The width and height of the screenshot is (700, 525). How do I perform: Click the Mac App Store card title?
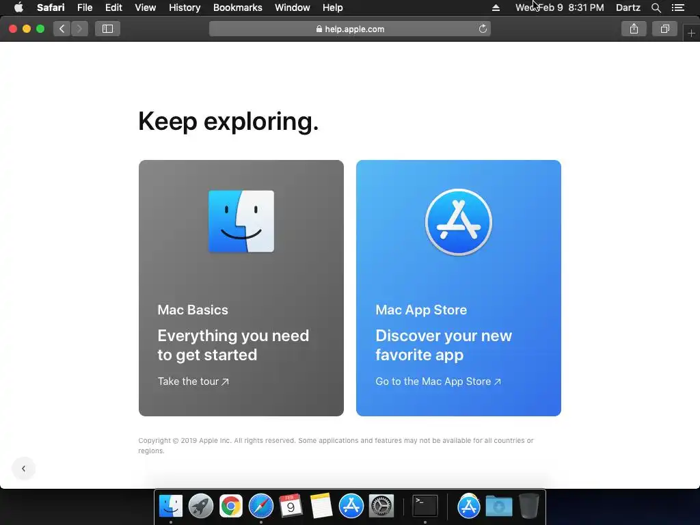coord(421,310)
